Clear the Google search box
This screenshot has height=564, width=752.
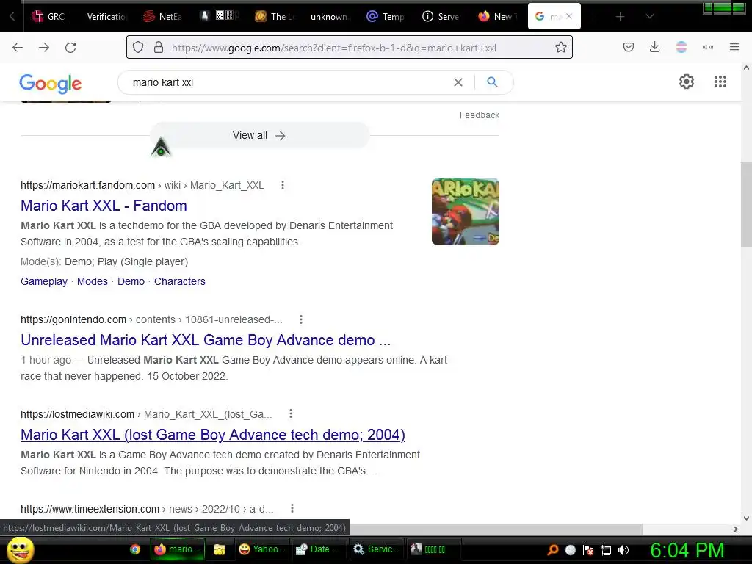coord(458,82)
